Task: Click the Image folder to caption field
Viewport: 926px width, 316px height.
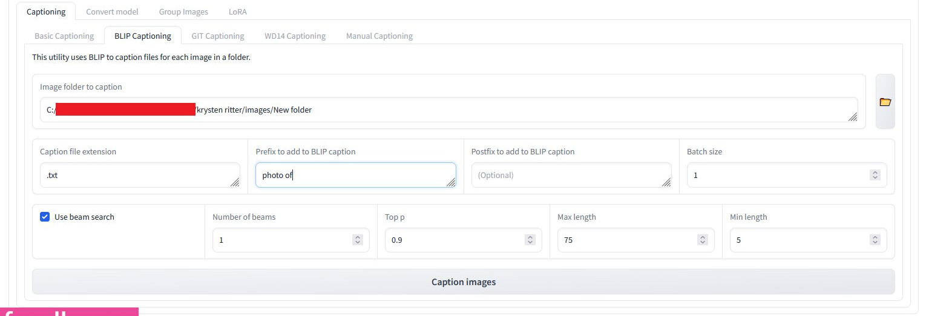Action: 448,110
